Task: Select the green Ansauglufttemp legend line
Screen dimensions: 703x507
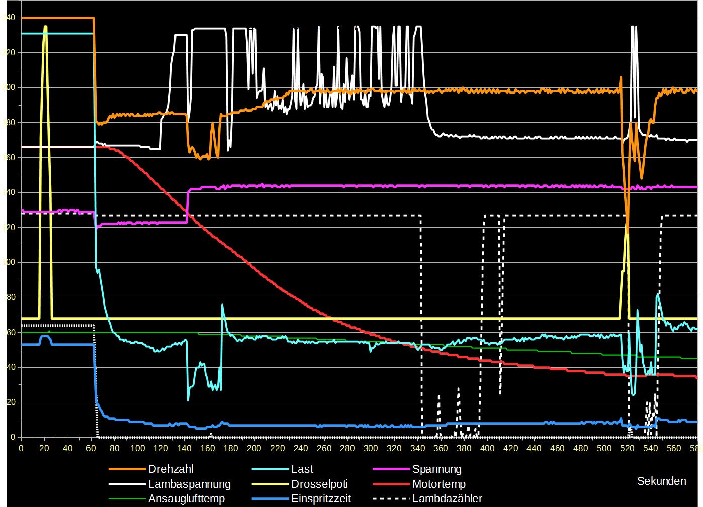Action: (x=126, y=499)
